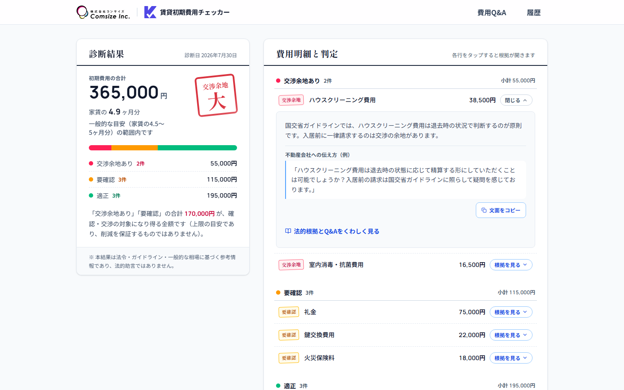Copy the message with 文面をコピー
Screen dimensions: 624x390
coord(501,210)
